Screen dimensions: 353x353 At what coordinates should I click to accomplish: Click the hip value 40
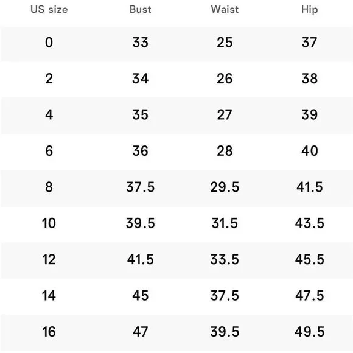point(310,151)
